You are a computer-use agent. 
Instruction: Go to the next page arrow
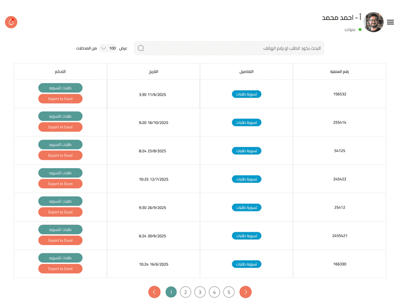(x=245, y=292)
